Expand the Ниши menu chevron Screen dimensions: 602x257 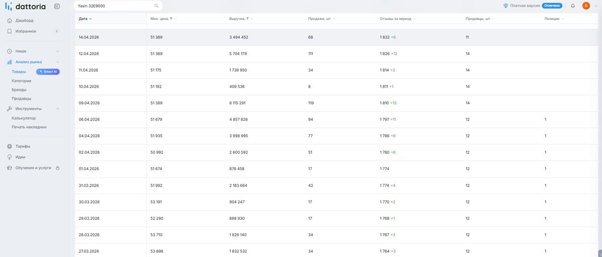tap(58, 51)
